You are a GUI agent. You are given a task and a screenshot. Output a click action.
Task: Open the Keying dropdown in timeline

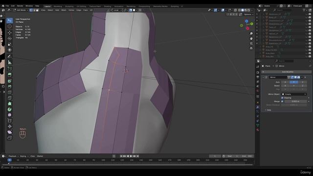(x=24, y=156)
